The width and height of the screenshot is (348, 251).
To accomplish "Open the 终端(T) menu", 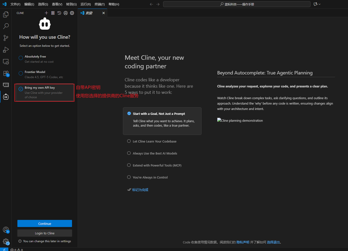I will (100, 4).
